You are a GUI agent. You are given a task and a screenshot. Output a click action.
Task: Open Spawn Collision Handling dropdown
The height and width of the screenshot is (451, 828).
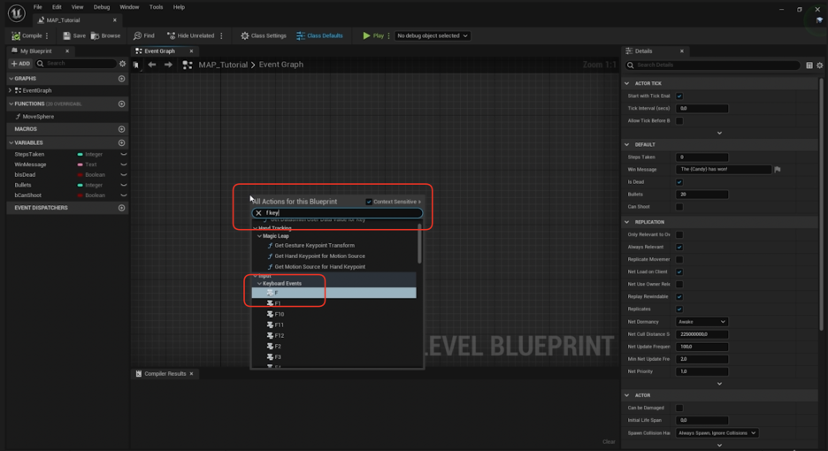point(717,433)
